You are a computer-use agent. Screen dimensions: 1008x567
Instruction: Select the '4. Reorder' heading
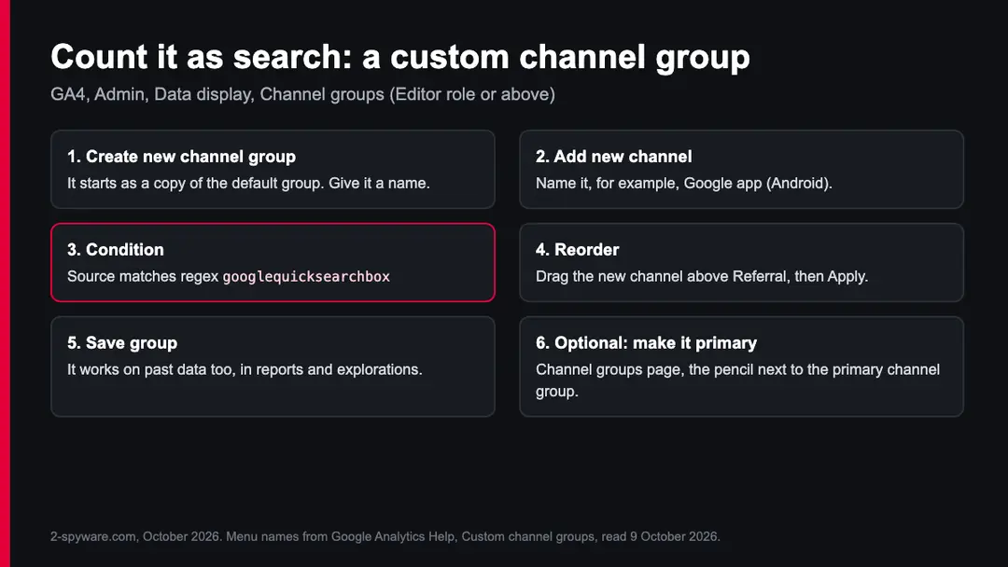(x=578, y=250)
